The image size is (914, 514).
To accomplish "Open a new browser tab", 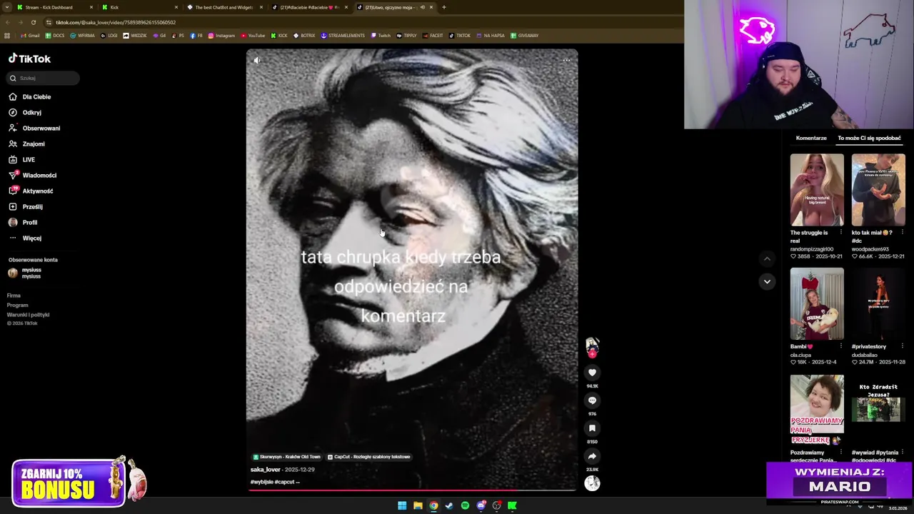I will coord(444,7).
